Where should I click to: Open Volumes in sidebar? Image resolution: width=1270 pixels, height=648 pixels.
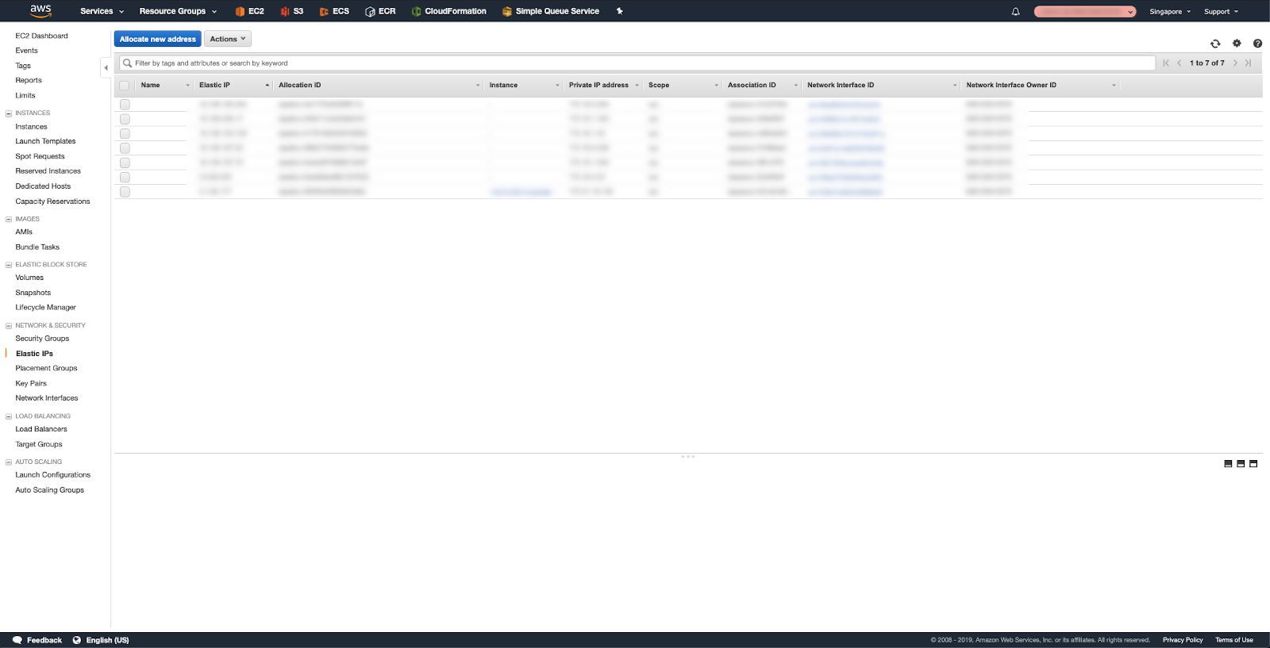29,278
